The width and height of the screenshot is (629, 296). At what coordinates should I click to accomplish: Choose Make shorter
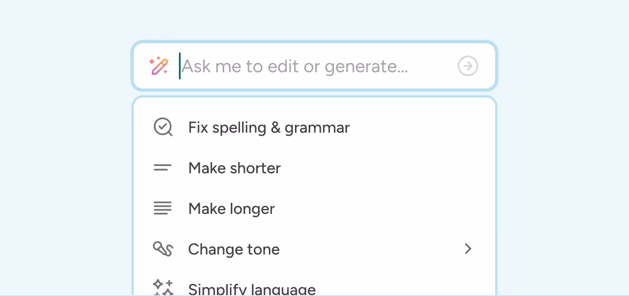pos(314,168)
